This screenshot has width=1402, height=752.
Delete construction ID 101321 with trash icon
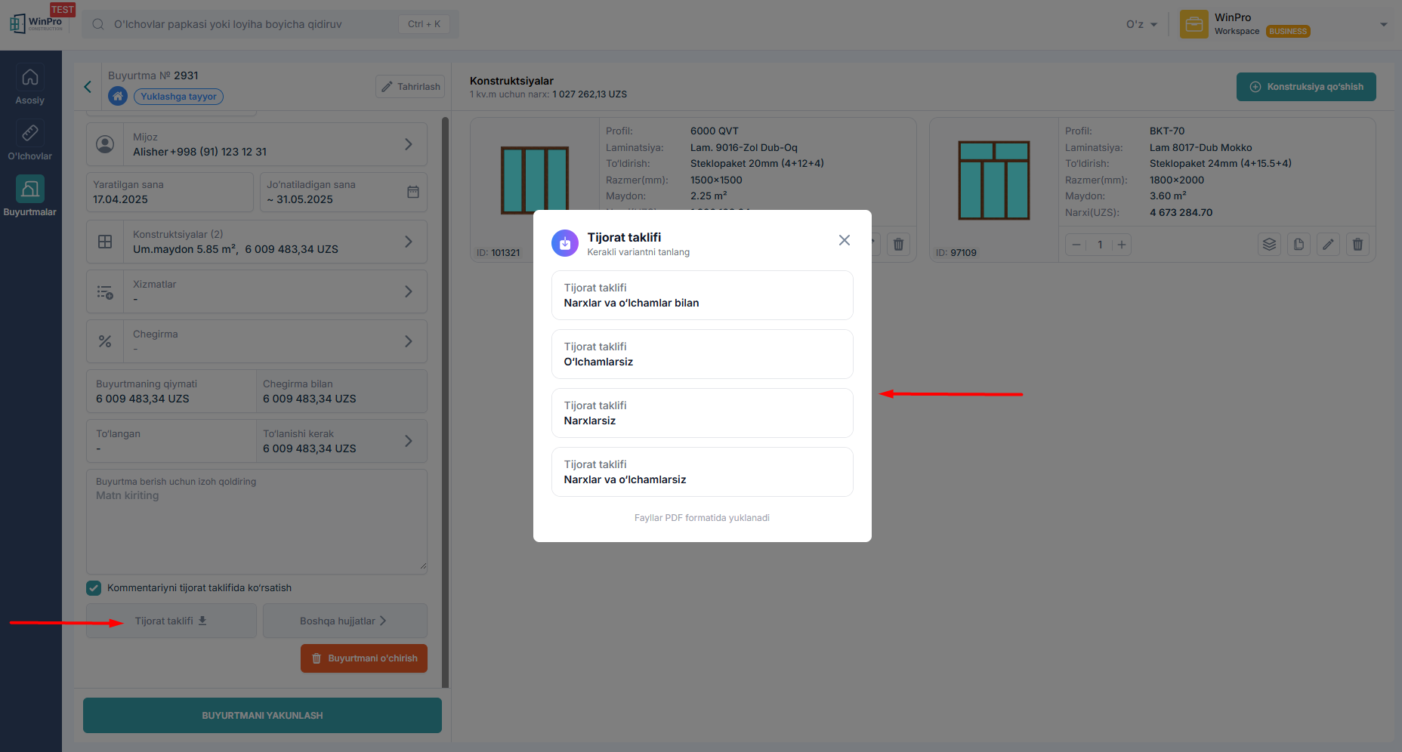[x=898, y=245]
